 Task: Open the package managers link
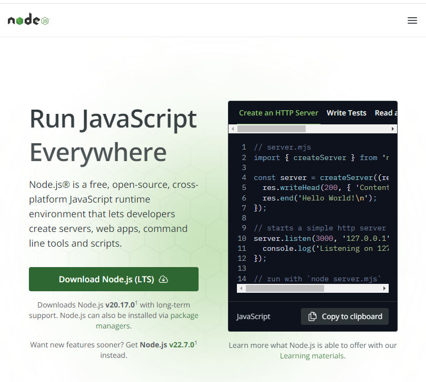pos(147,321)
